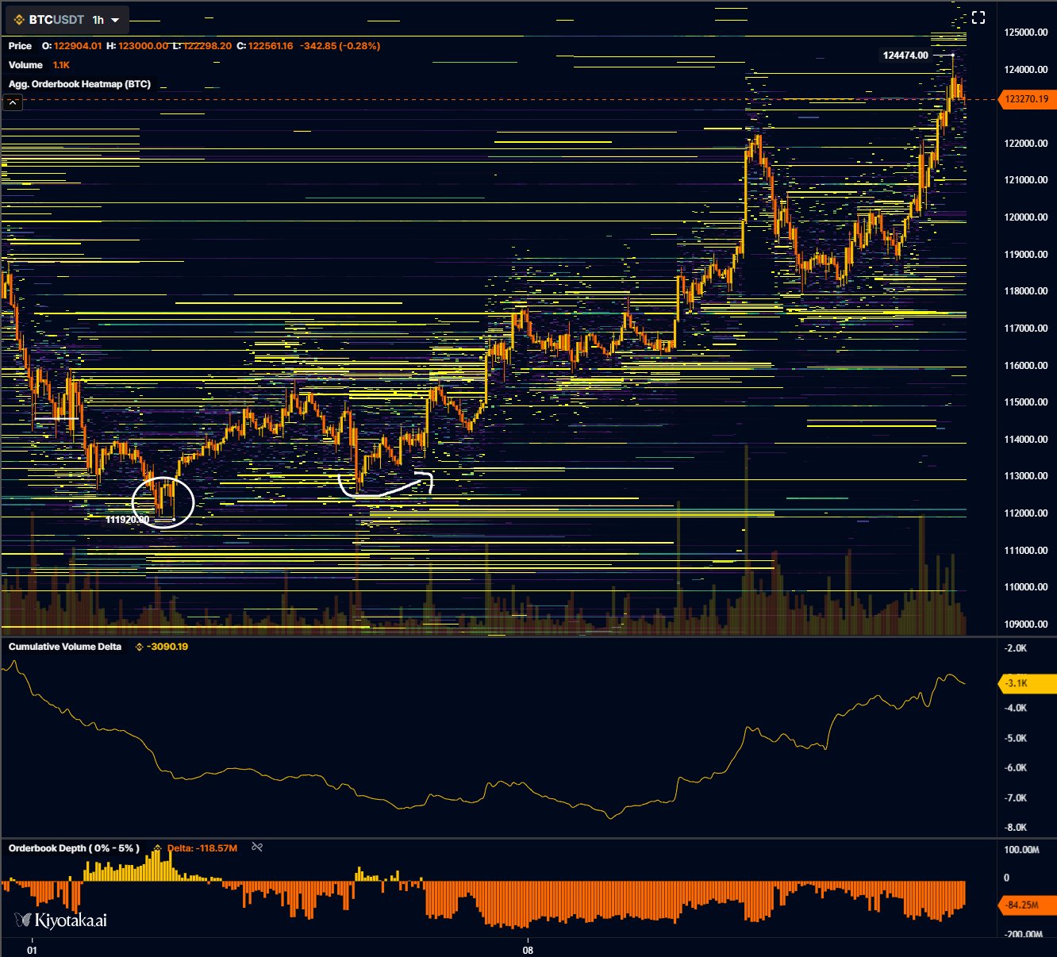Click the -4.0K CVD axis label
The image size is (1057, 957).
pyautogui.click(x=1016, y=708)
